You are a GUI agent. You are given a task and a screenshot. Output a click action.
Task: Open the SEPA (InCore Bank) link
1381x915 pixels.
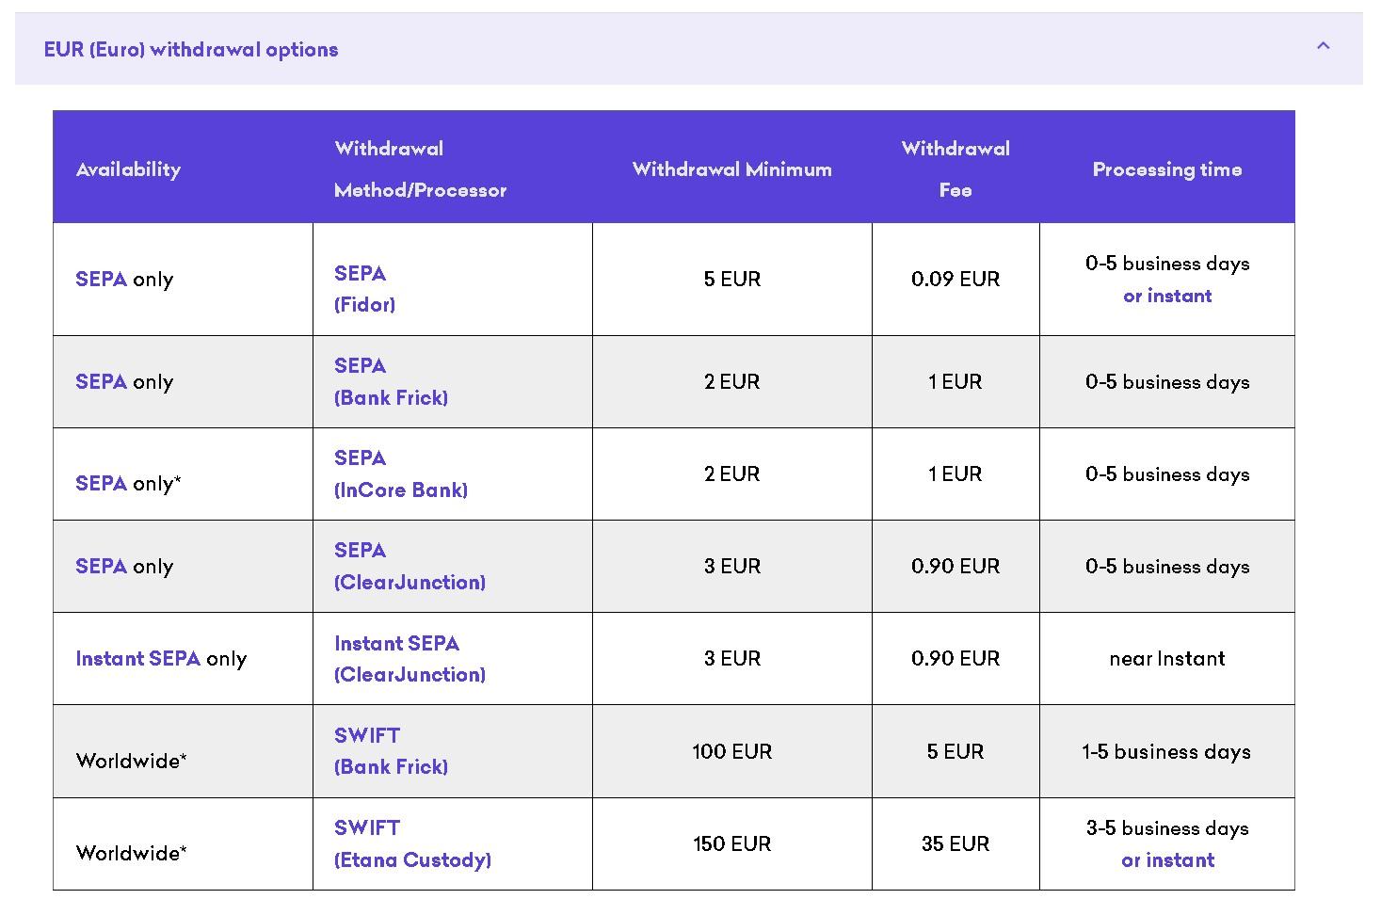[x=400, y=474]
